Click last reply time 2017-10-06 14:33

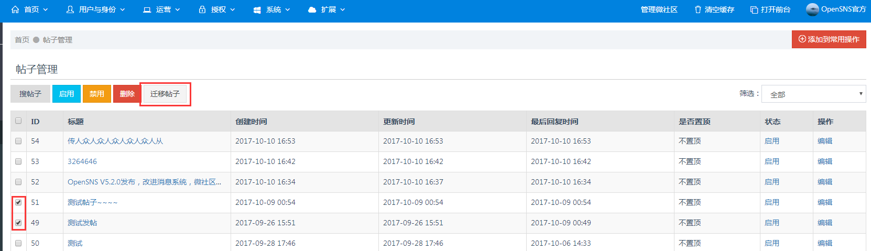561,243
